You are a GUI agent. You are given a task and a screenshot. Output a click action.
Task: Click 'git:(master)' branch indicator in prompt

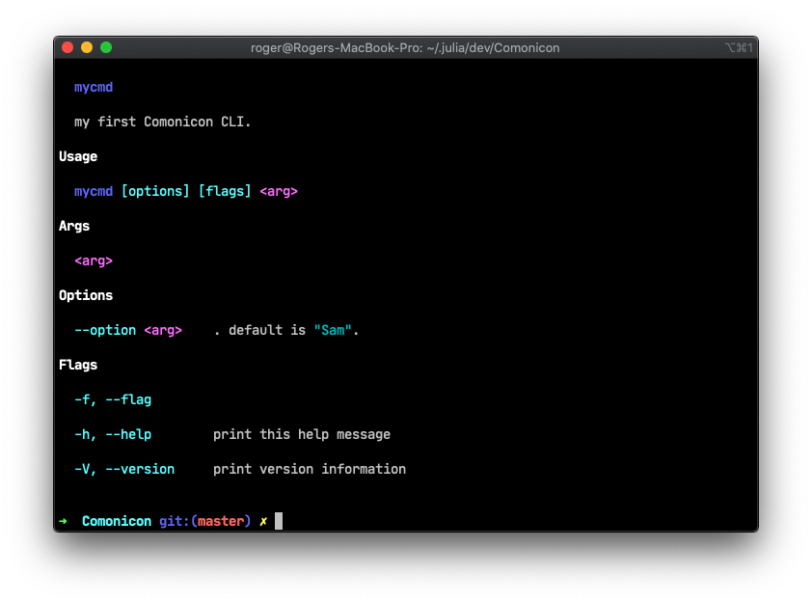point(205,521)
